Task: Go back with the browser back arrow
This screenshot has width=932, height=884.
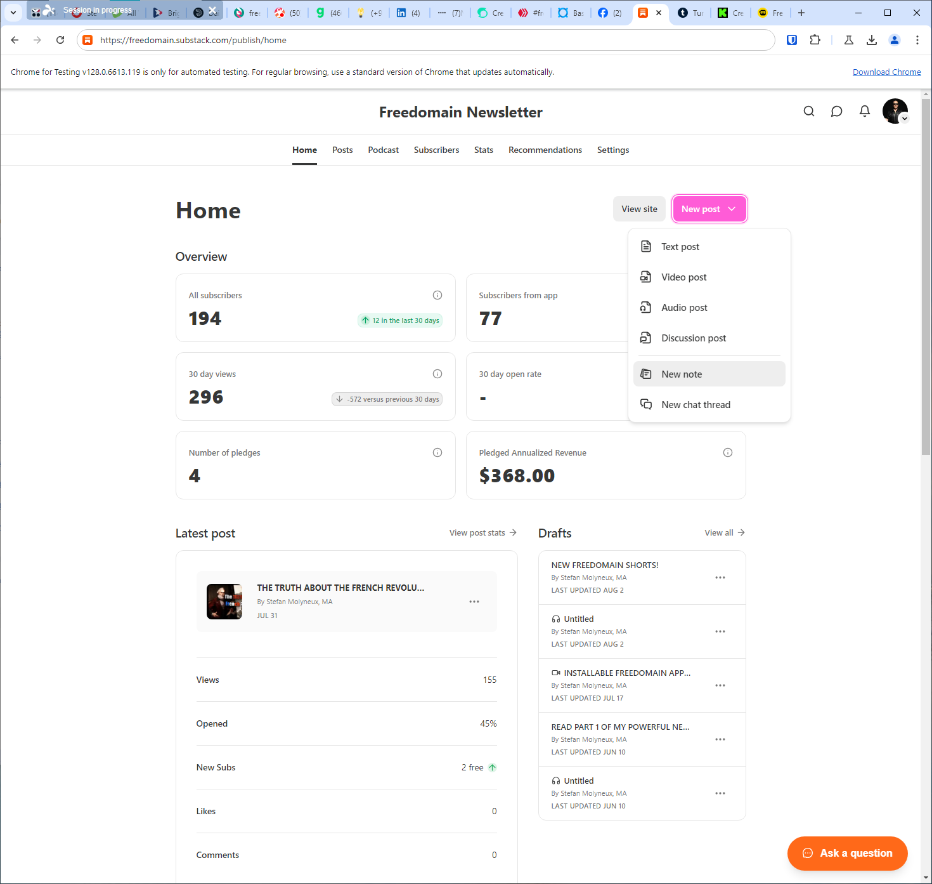Action: tap(15, 40)
